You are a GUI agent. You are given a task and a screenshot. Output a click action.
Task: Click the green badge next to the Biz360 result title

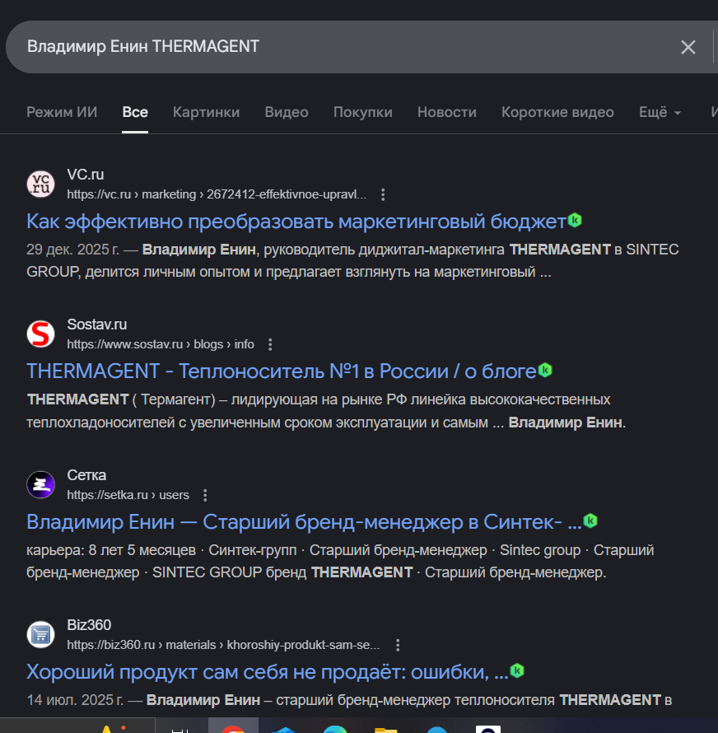click(x=517, y=671)
